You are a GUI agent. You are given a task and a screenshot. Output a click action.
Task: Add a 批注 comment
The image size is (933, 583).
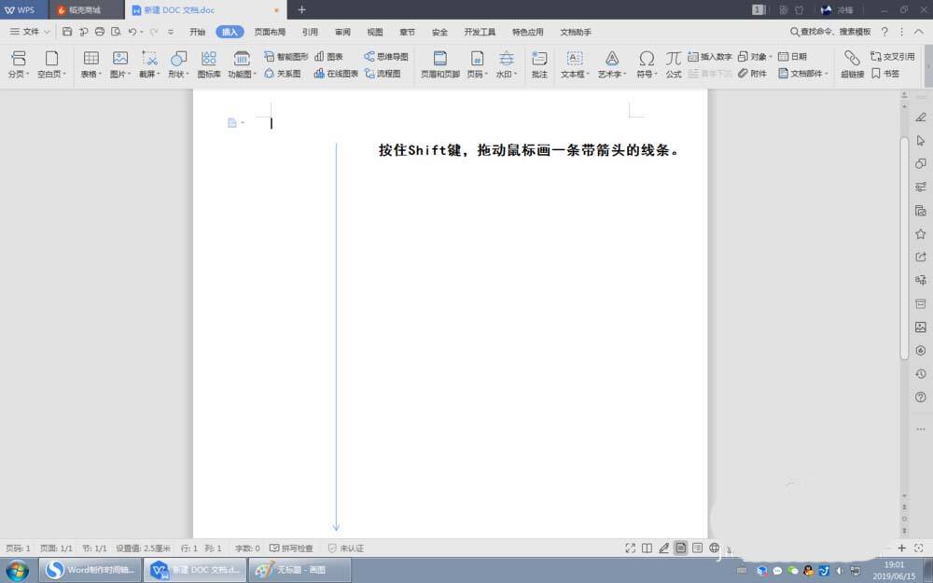tap(539, 62)
